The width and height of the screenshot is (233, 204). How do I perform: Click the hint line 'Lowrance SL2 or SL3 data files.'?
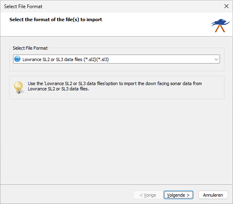click(58, 89)
